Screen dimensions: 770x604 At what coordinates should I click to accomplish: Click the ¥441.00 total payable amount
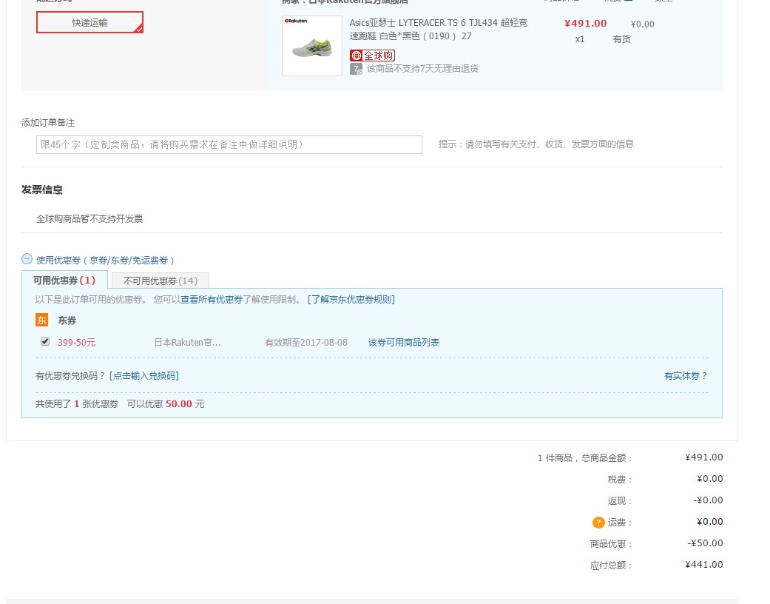[x=703, y=565]
